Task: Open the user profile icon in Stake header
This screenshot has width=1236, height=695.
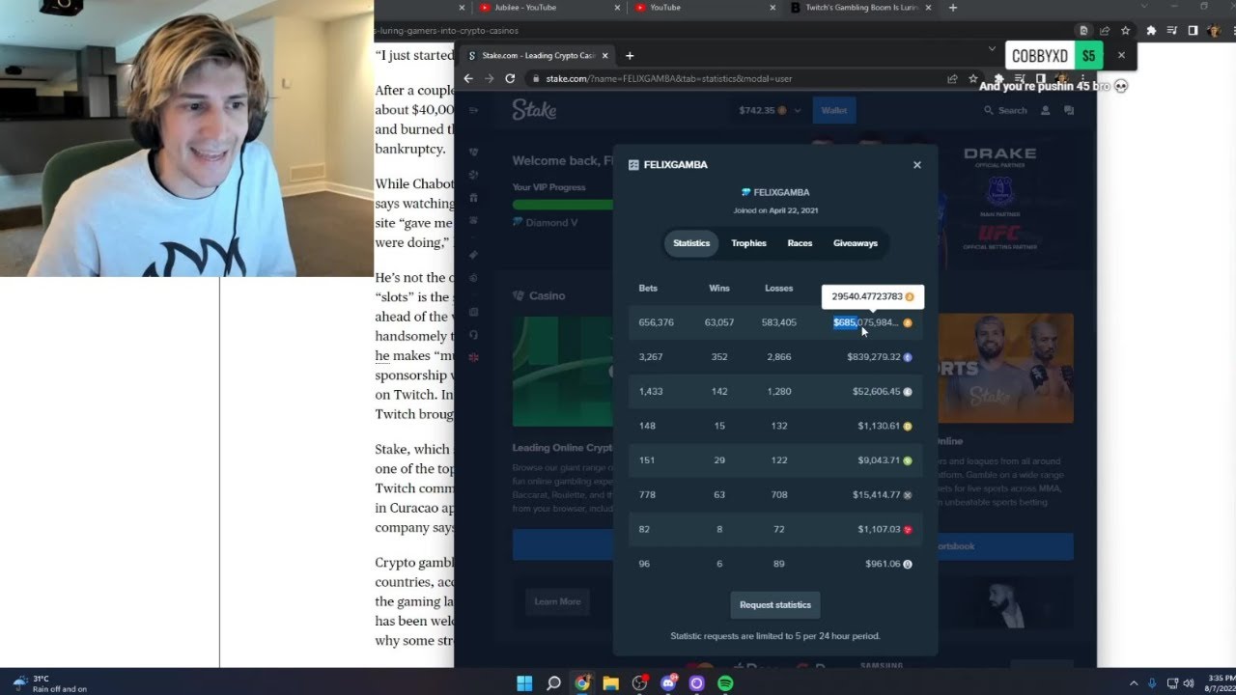Action: [x=1045, y=111]
